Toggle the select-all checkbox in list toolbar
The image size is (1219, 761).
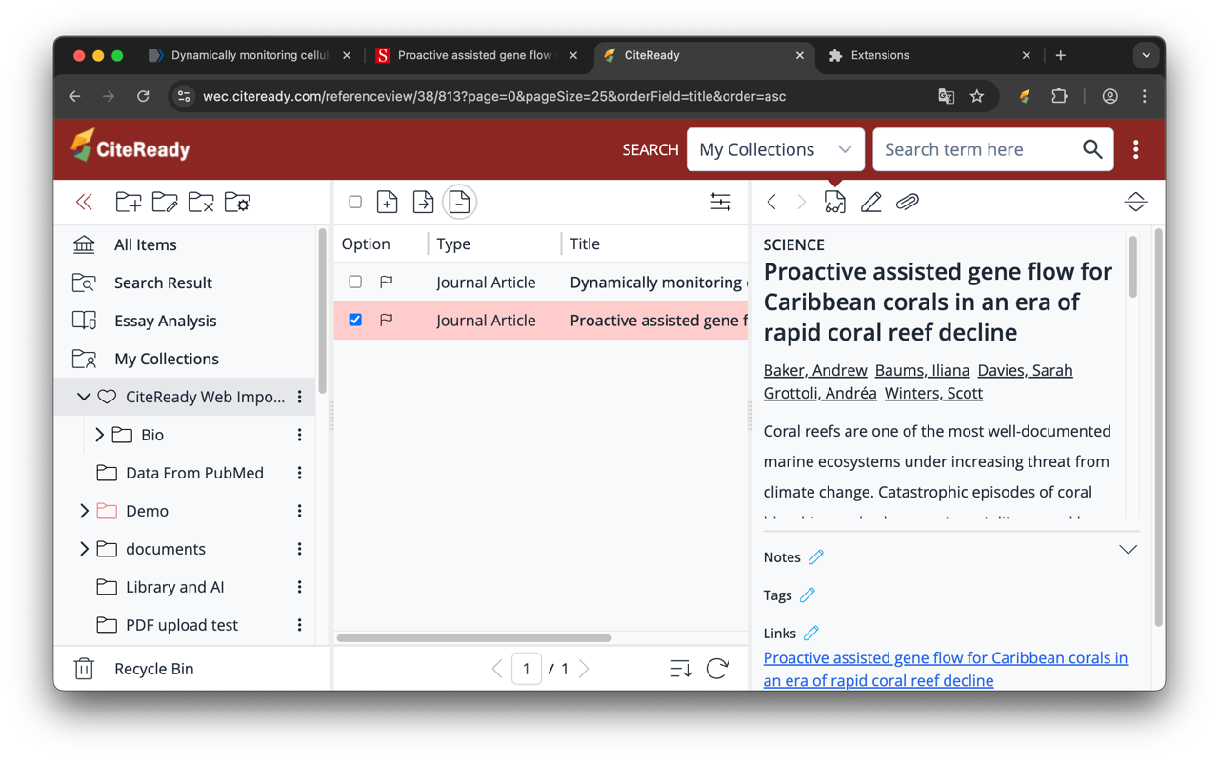pyautogui.click(x=355, y=202)
